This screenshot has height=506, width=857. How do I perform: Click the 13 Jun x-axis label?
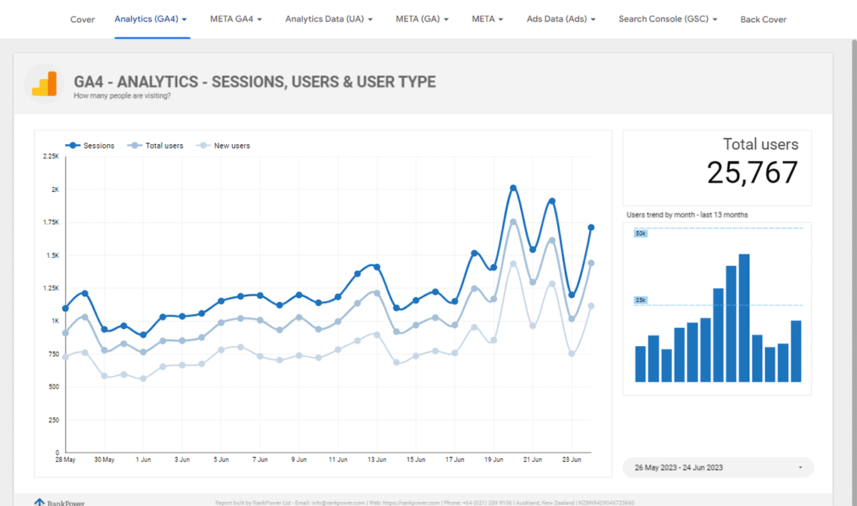click(376, 460)
